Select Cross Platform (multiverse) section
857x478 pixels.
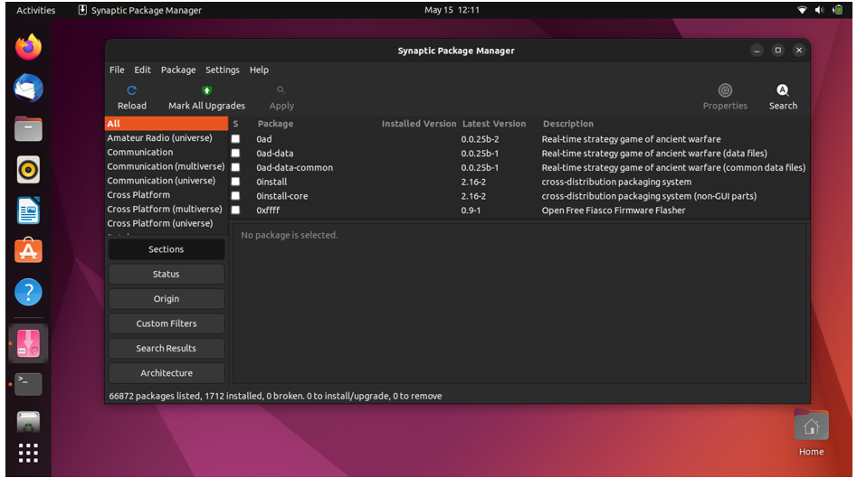[x=167, y=209]
